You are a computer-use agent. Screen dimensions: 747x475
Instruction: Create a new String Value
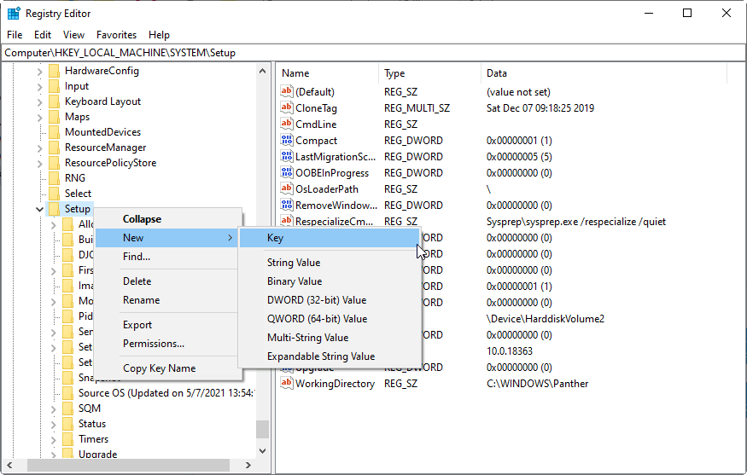pos(330,263)
